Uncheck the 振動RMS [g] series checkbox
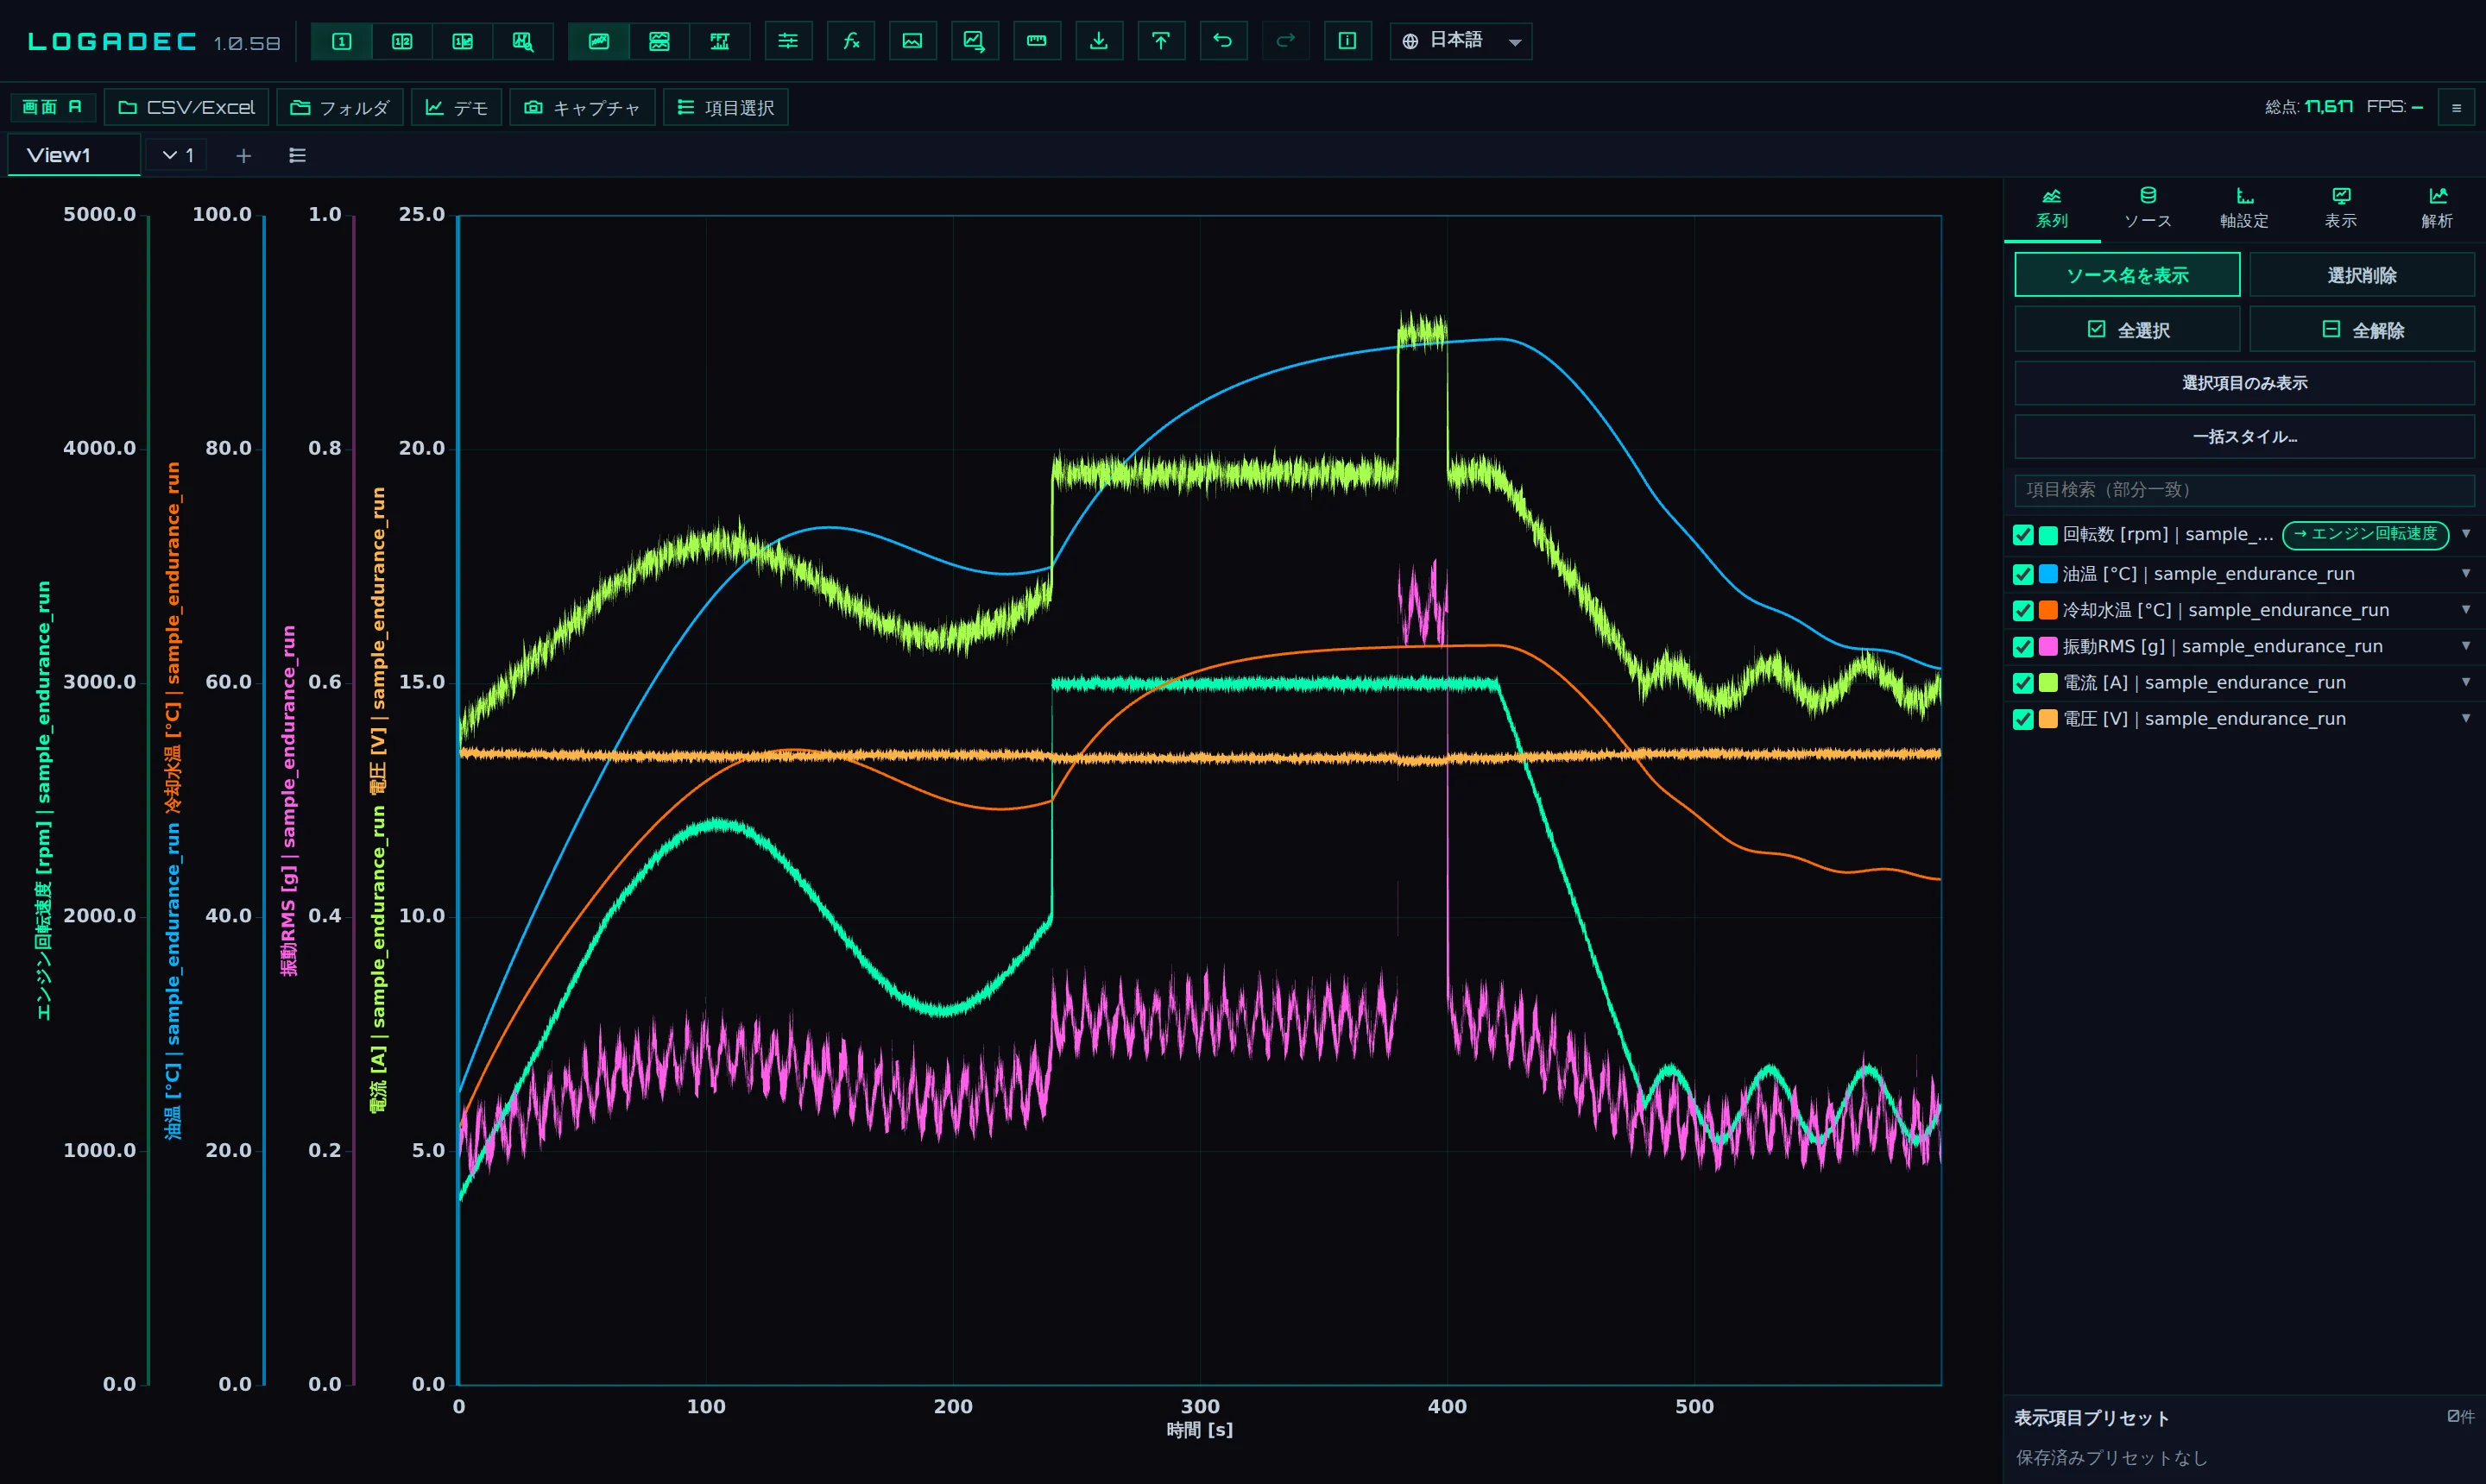2486x1484 pixels. (2022, 647)
